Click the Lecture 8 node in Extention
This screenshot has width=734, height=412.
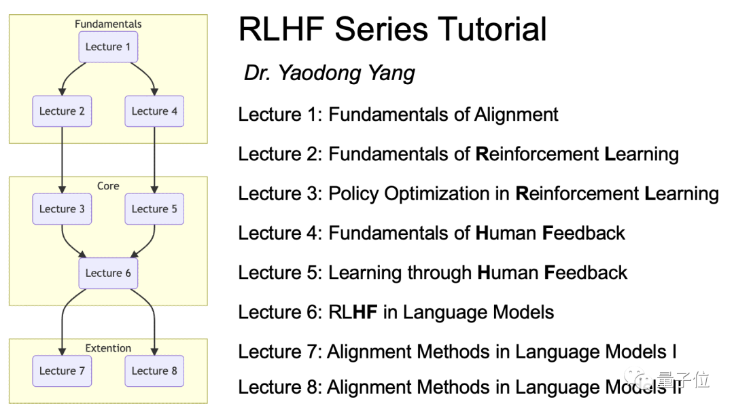click(x=154, y=371)
